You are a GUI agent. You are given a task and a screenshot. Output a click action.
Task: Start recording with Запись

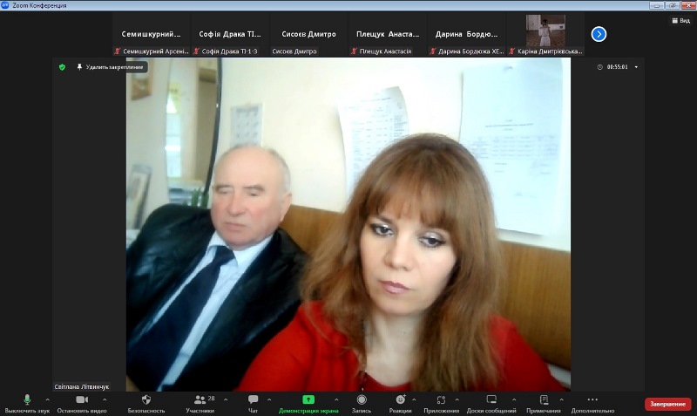pyautogui.click(x=362, y=404)
